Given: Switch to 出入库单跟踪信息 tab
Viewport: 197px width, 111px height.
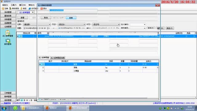Looking at the screenshot, I should coord(58,58).
